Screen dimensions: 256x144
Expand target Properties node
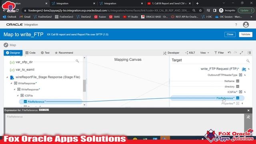click(242, 103)
